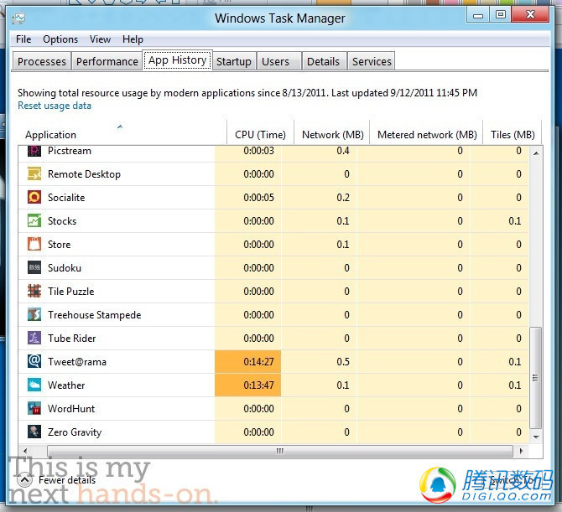This screenshot has width=562, height=512.
Task: Click the Stocks chart icon
Action: 34,221
